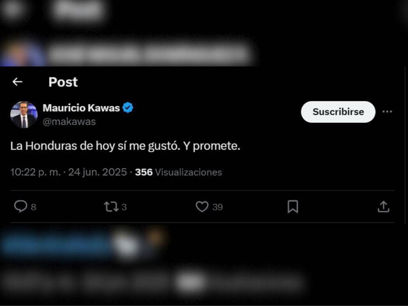
Task: Go back using the left arrow
Action: (x=17, y=82)
